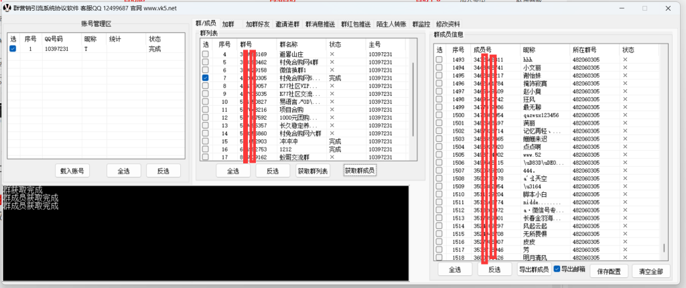The width and height of the screenshot is (686, 288).
Task: Click the 保存配置 button
Action: [608, 271]
